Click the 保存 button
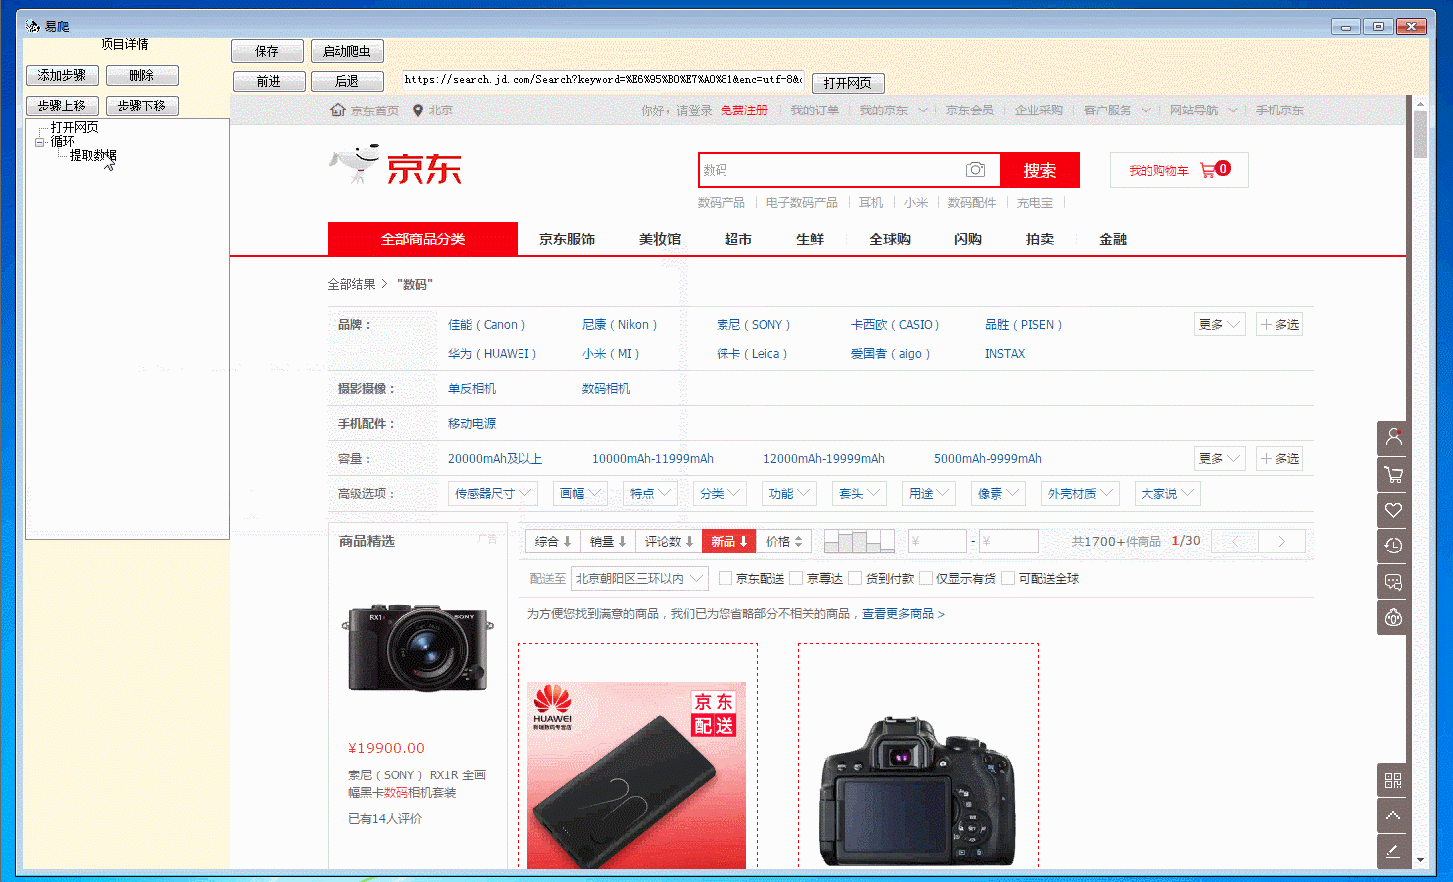The height and width of the screenshot is (882, 1453). click(x=268, y=51)
